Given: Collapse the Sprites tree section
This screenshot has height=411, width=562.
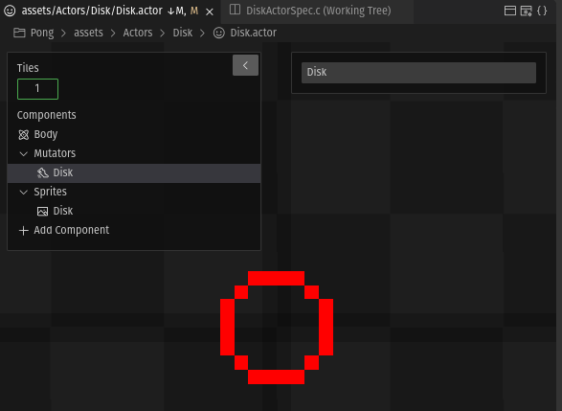Looking at the screenshot, I should [23, 193].
